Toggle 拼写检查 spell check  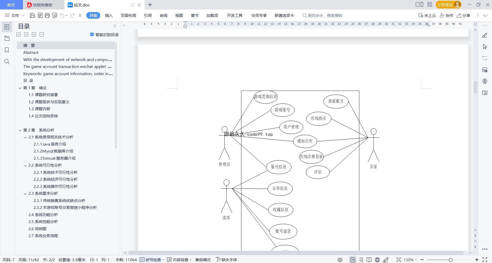(x=151, y=260)
